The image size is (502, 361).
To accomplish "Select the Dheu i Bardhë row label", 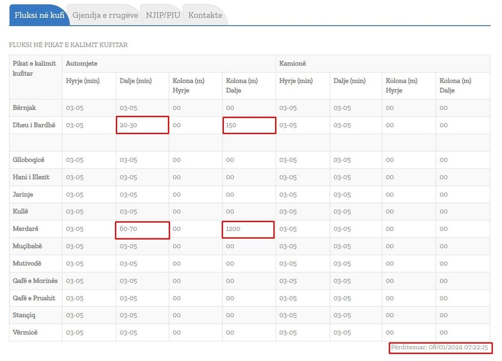I will (x=34, y=125).
